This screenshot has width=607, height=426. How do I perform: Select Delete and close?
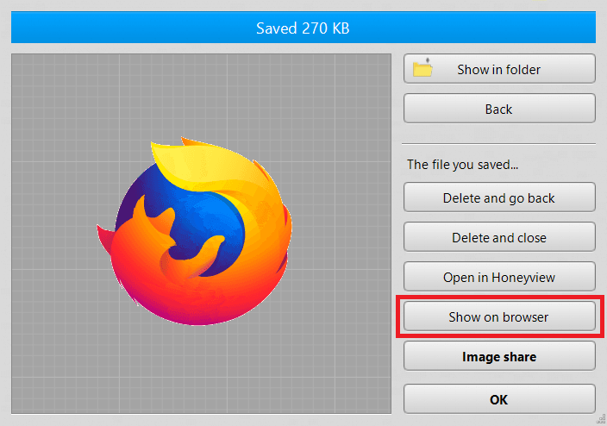[499, 237]
